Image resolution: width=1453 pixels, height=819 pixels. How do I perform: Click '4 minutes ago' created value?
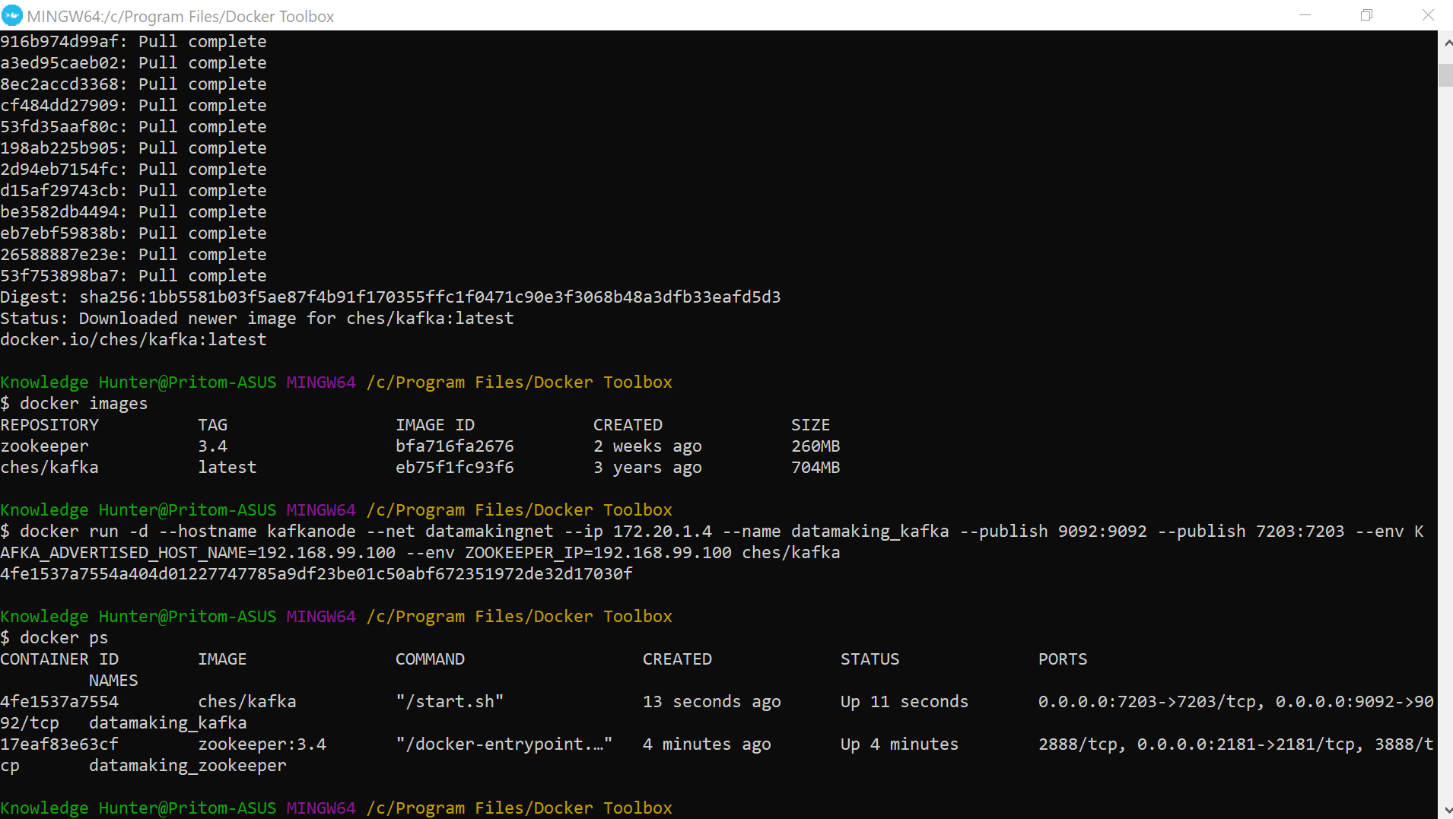coord(707,744)
